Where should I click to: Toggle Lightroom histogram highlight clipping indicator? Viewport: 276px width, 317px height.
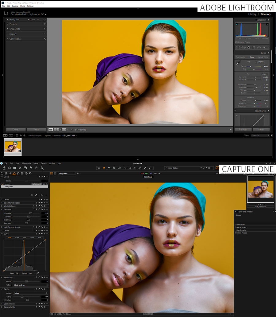coord(267,25)
